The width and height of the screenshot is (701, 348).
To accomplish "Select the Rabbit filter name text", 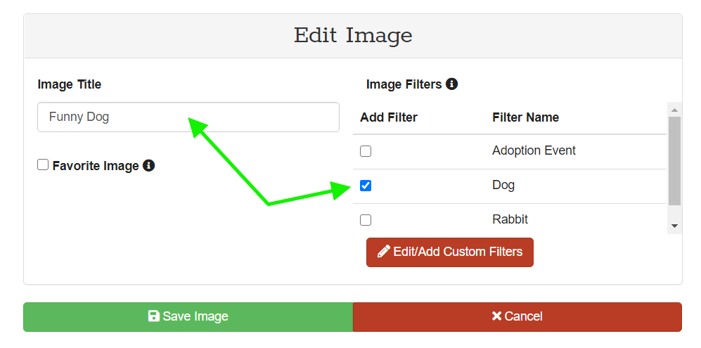I will point(510,219).
